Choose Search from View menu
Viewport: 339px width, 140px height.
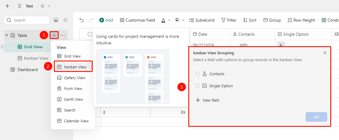66,110
